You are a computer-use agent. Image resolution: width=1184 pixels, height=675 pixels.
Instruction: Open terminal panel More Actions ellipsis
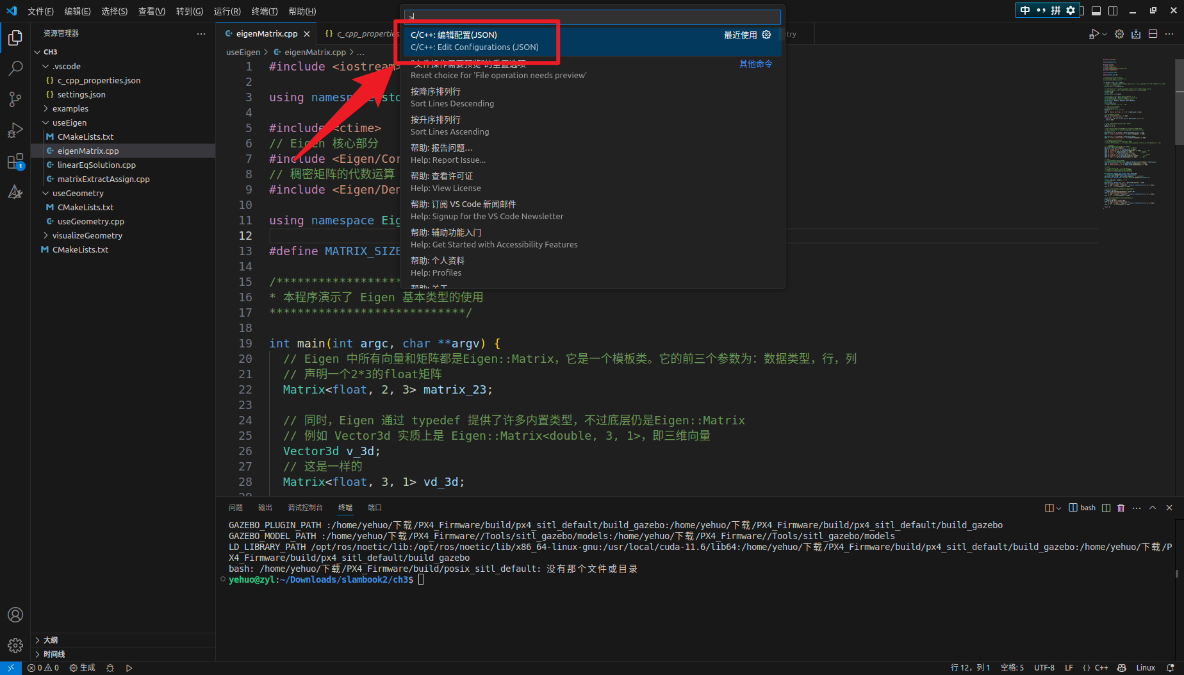point(1137,508)
